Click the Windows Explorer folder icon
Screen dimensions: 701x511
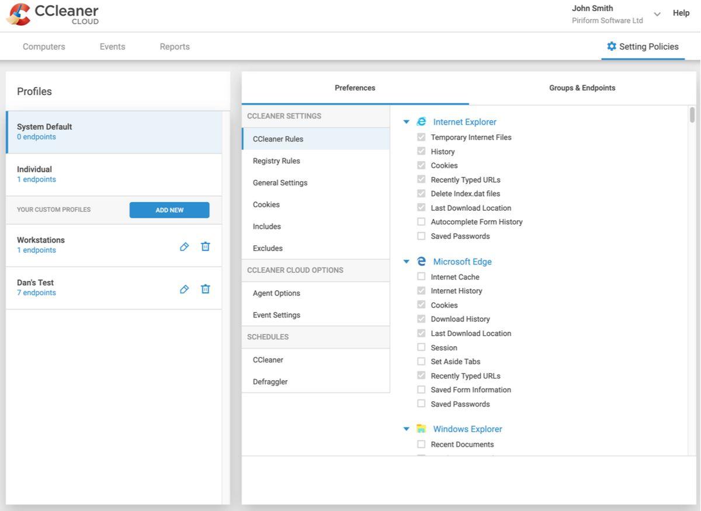tap(421, 429)
